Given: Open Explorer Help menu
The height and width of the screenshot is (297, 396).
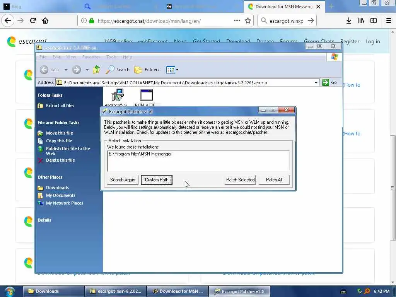Looking at the screenshot, I should (127, 57).
